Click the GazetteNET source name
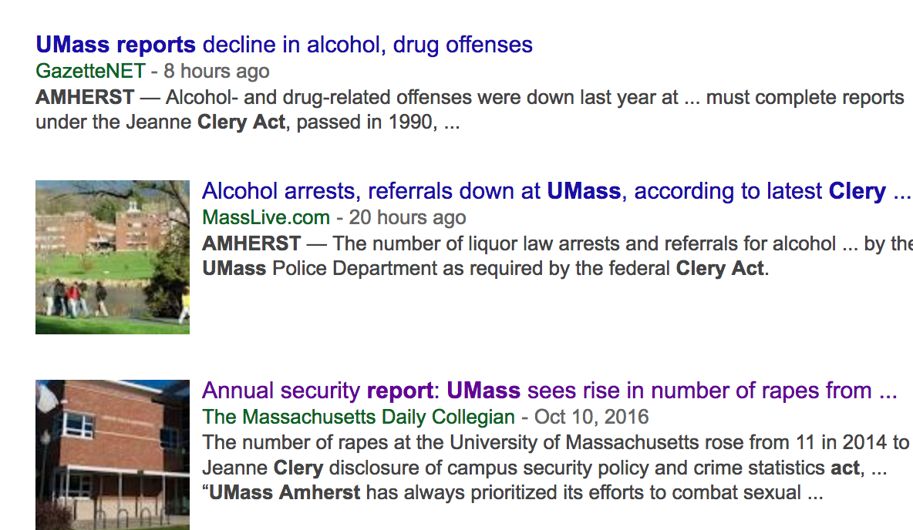The image size is (913, 530). tap(90, 71)
